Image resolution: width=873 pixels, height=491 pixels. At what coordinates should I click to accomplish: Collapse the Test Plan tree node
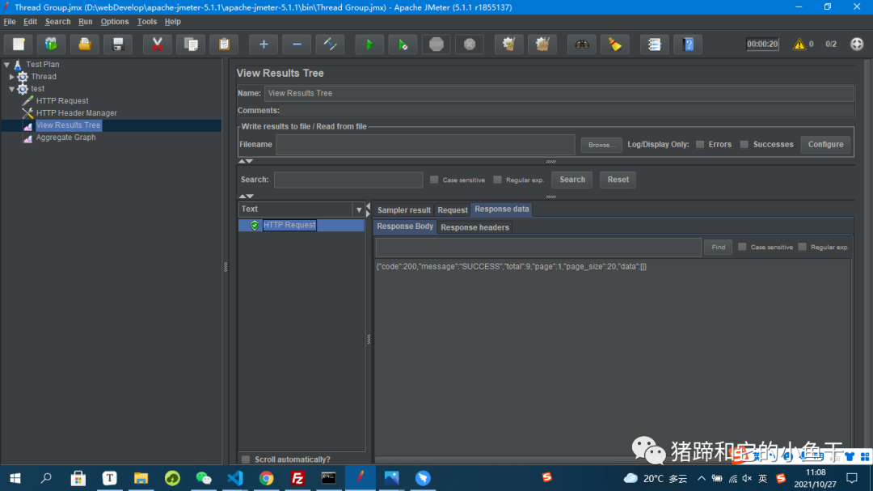[x=6, y=65]
